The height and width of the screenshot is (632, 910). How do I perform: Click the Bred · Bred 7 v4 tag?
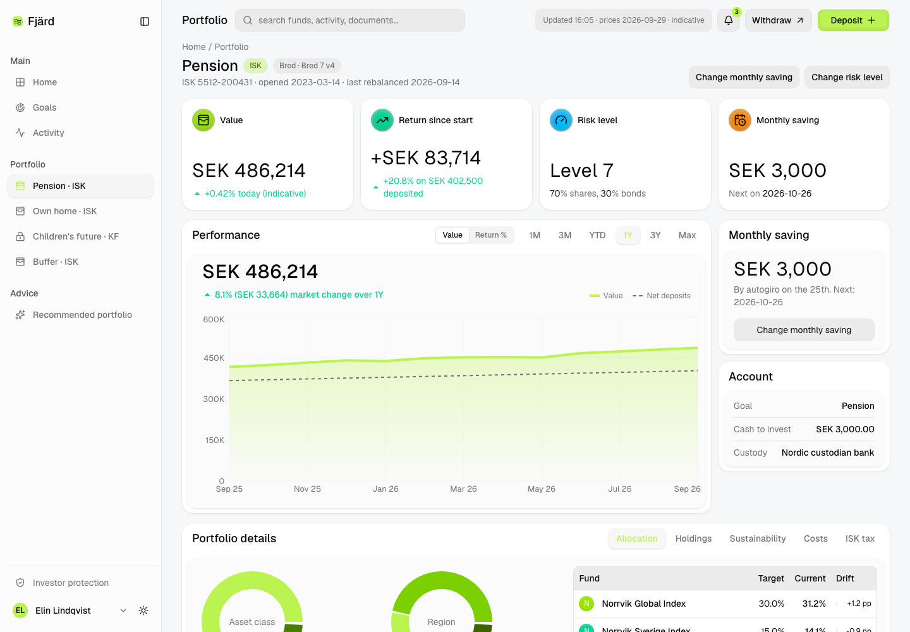307,66
